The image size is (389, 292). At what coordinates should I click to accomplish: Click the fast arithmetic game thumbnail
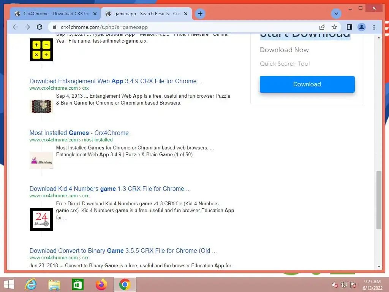[x=41, y=50]
